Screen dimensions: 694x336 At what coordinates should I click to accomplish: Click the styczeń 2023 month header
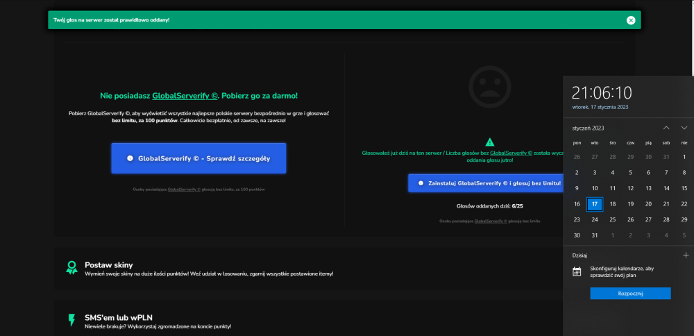tap(588, 128)
